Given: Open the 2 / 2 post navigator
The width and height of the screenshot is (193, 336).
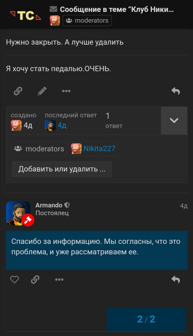Looking at the screenshot, I should [146, 319].
